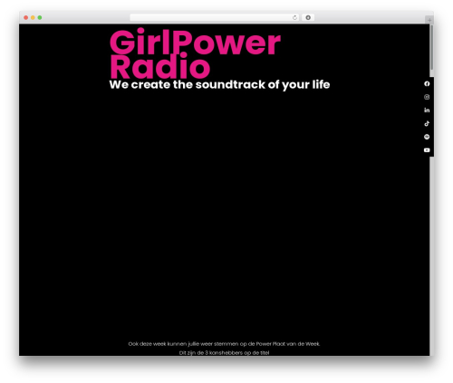Open the Facebook social icon
The image size is (453, 383).
(x=427, y=83)
